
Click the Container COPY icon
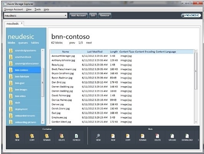click(x=32, y=136)
